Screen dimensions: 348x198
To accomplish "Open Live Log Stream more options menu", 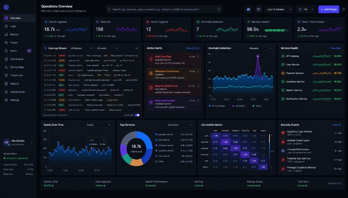I will [137, 48].
